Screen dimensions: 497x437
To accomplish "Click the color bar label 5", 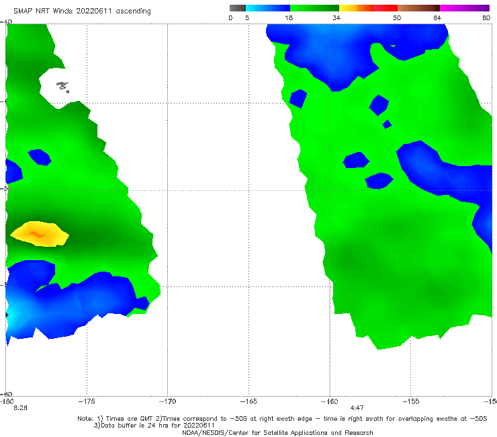I will click(x=247, y=18).
